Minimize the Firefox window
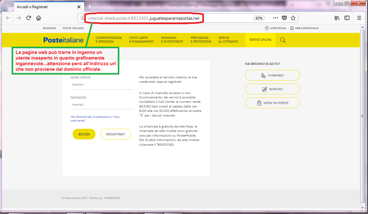This screenshot has width=368, height=214. (x=338, y=3)
